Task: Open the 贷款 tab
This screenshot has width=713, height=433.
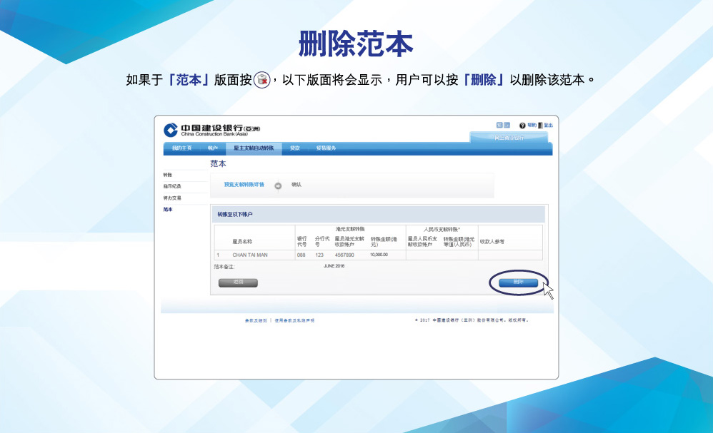Action: coord(295,148)
